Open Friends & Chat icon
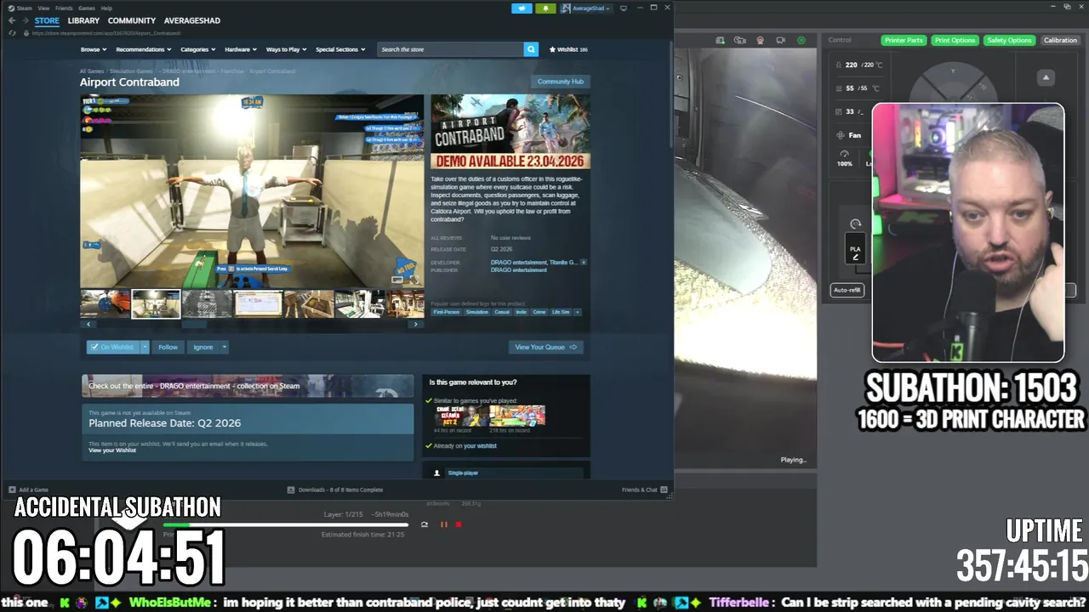The image size is (1089, 612). (x=664, y=490)
